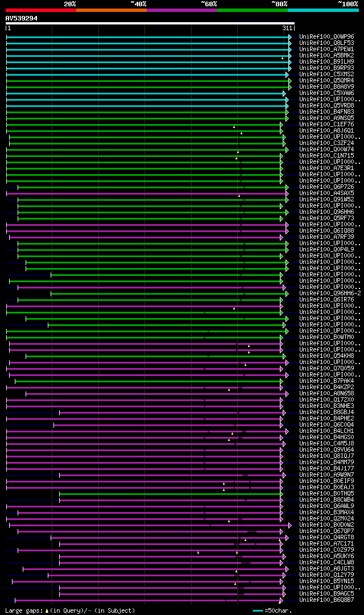Select the UniRef100_C3ZF24 label
This screenshot has width=364, height=615.
[x=326, y=143]
